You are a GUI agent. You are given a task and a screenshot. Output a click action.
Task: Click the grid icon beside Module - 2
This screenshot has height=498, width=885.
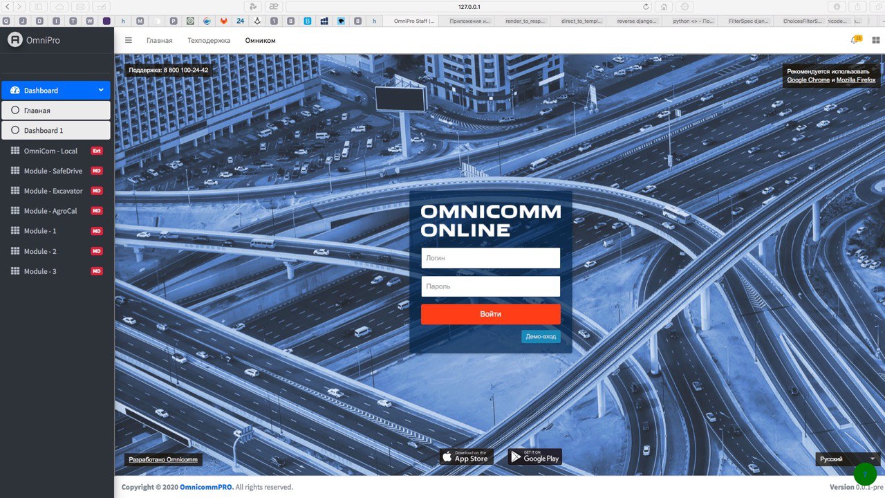15,251
